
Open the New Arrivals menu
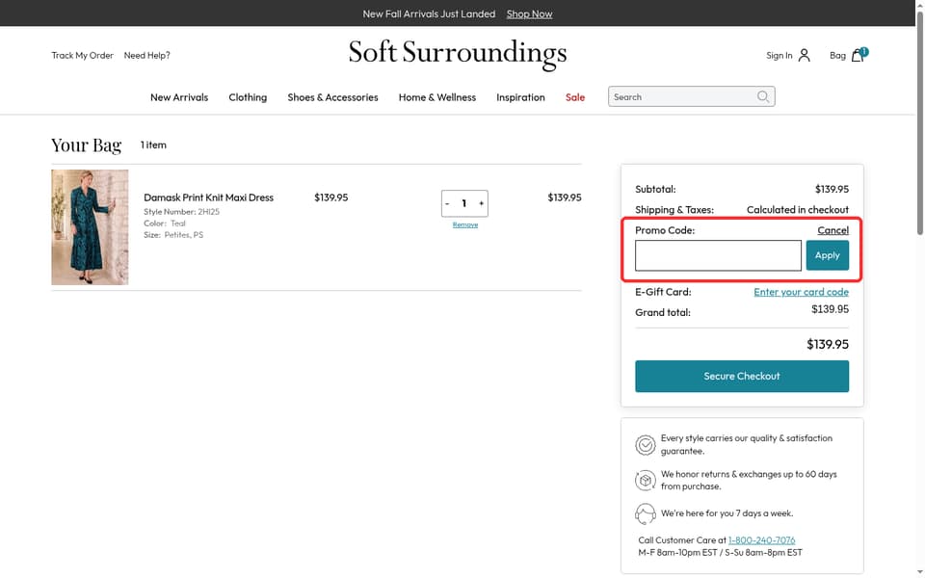click(179, 97)
